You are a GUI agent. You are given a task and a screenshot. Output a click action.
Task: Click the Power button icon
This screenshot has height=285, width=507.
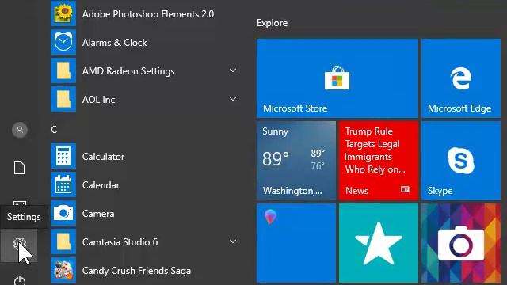(x=20, y=280)
